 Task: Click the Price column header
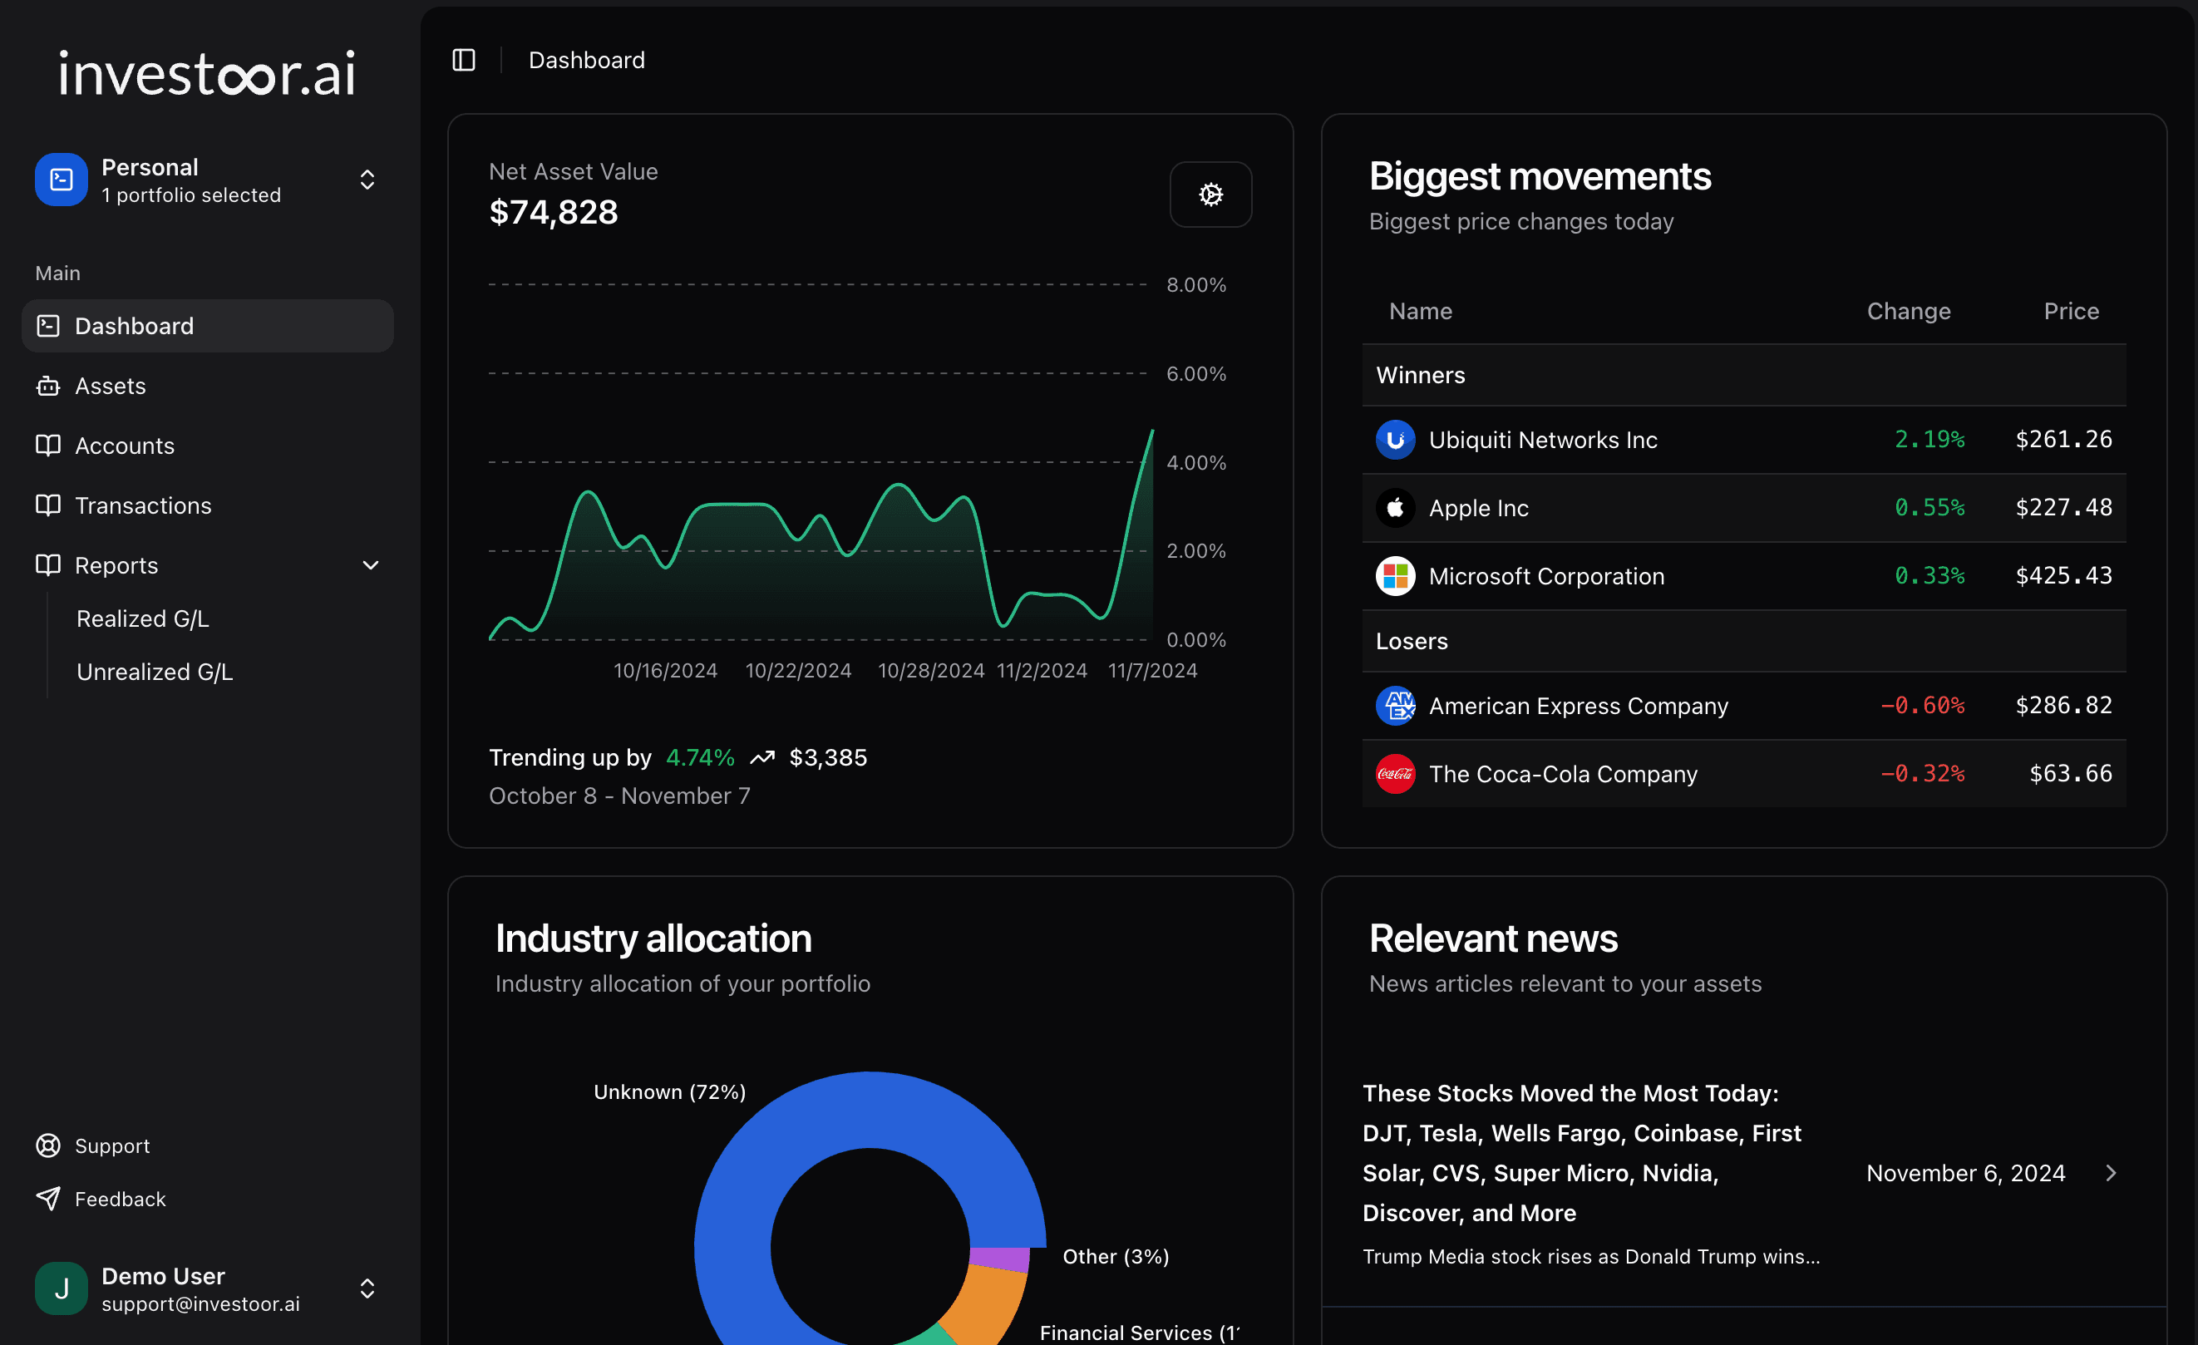(2071, 311)
